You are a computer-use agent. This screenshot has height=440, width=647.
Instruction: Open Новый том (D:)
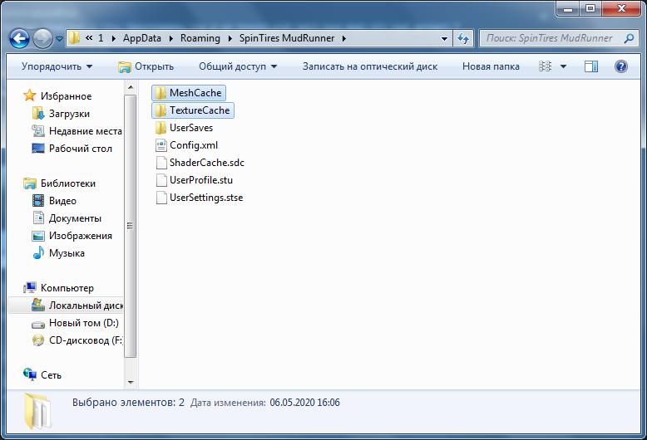point(84,323)
